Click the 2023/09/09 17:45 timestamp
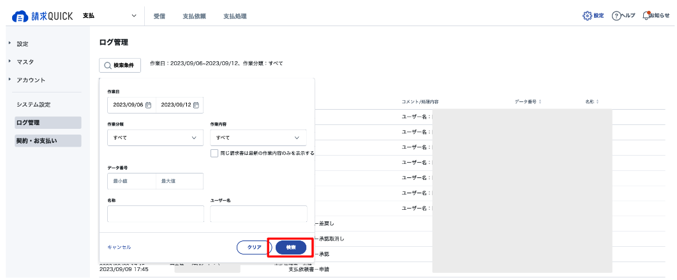The width and height of the screenshot is (677, 280). point(124,270)
